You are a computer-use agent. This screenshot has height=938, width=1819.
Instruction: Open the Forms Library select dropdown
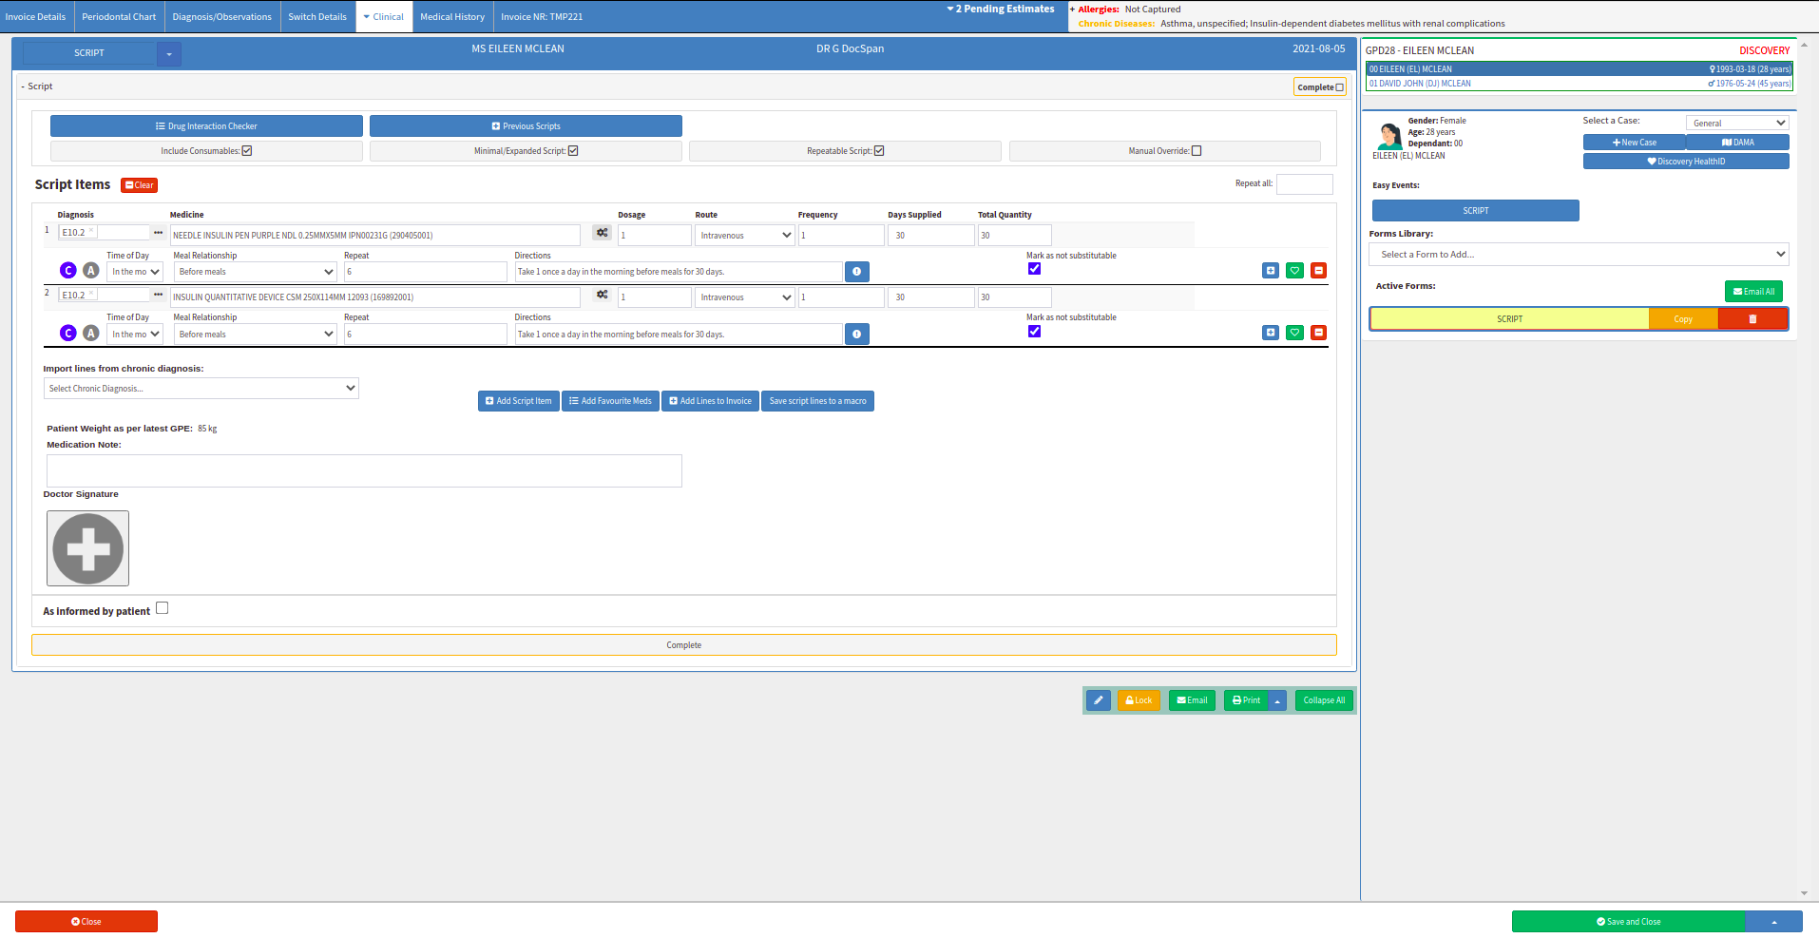click(x=1578, y=255)
